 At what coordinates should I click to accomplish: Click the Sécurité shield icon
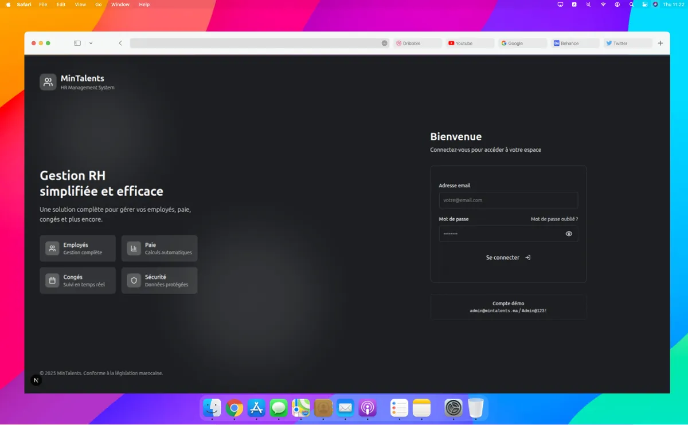click(x=134, y=280)
